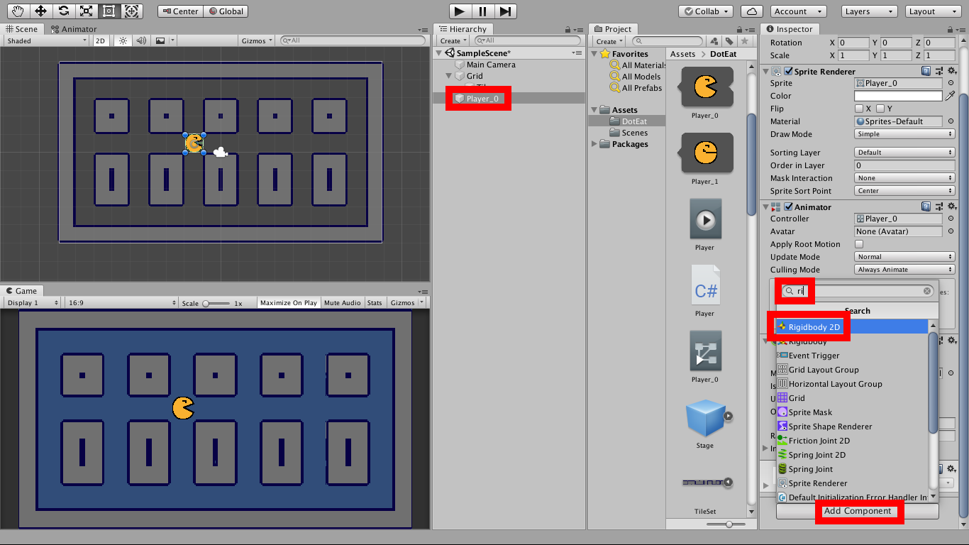The image size is (969, 545).
Task: Select the Hand tool
Action: [18, 11]
